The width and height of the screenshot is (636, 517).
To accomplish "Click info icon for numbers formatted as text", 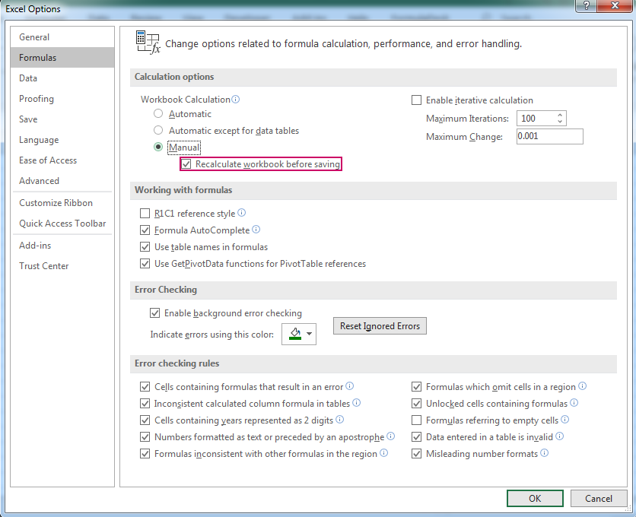I will pos(390,436).
